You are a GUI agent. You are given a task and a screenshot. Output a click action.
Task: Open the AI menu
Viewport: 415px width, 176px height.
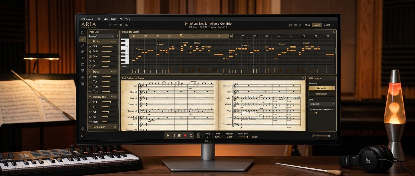[x=121, y=19]
